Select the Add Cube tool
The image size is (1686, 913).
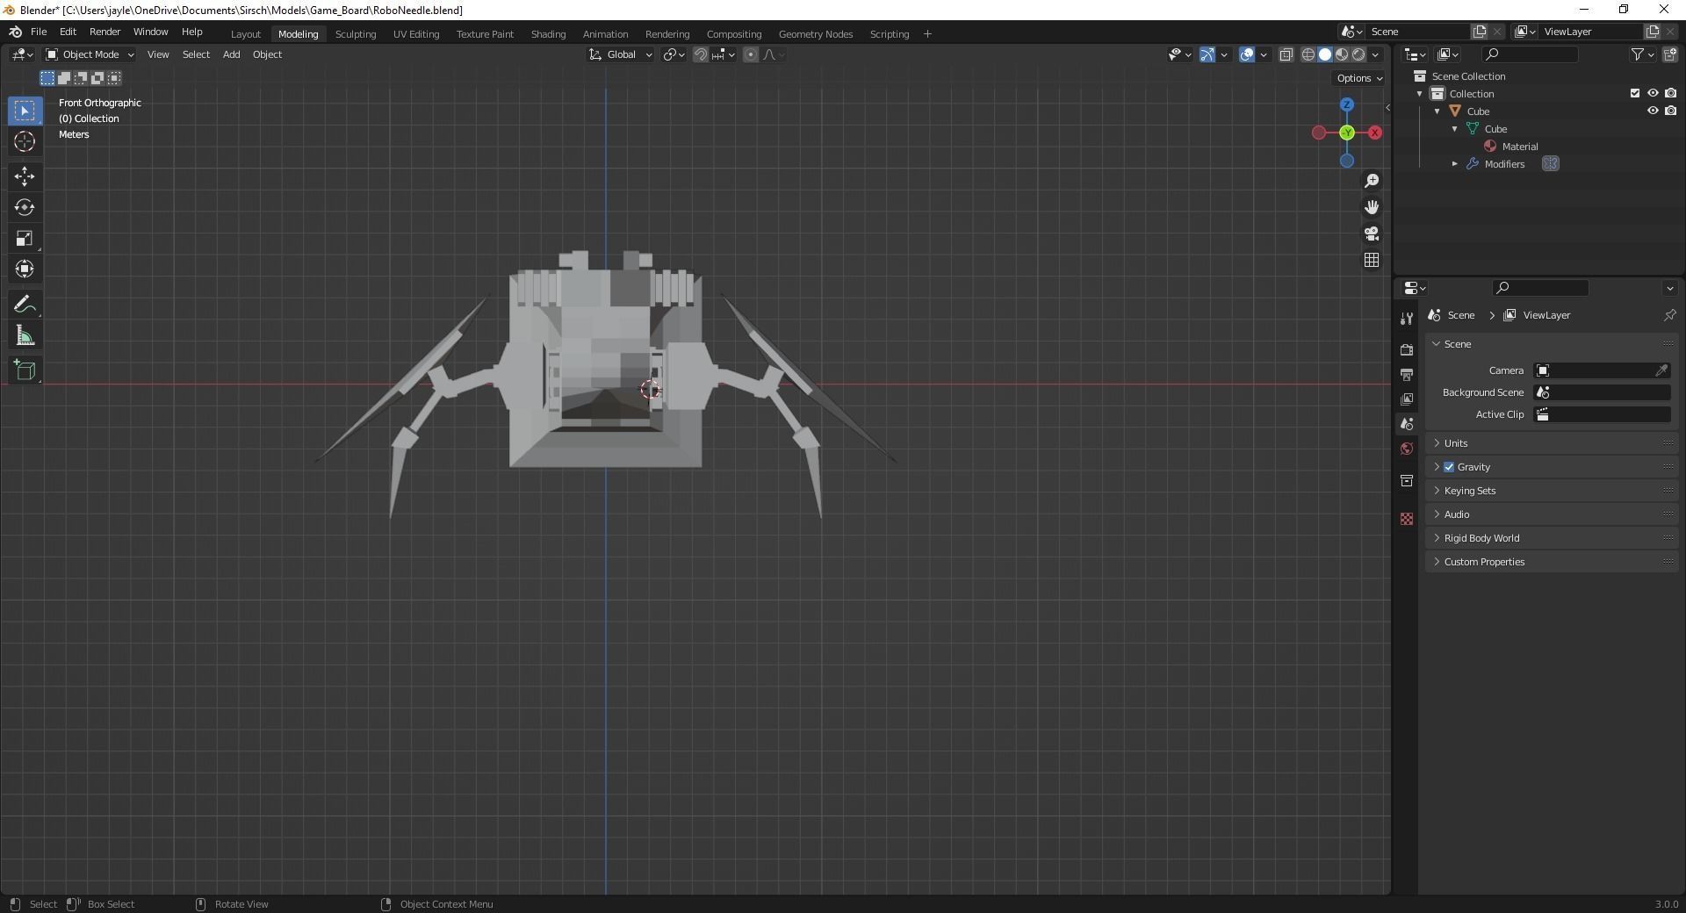(25, 370)
